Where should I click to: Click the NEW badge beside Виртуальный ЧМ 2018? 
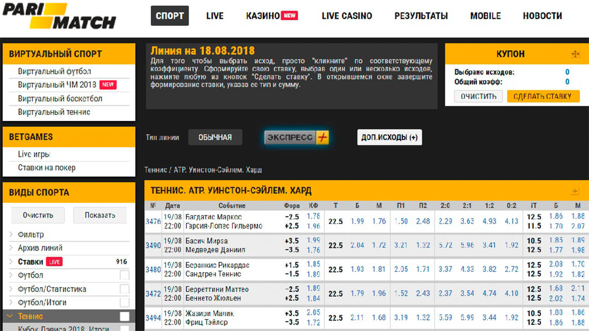click(x=108, y=85)
